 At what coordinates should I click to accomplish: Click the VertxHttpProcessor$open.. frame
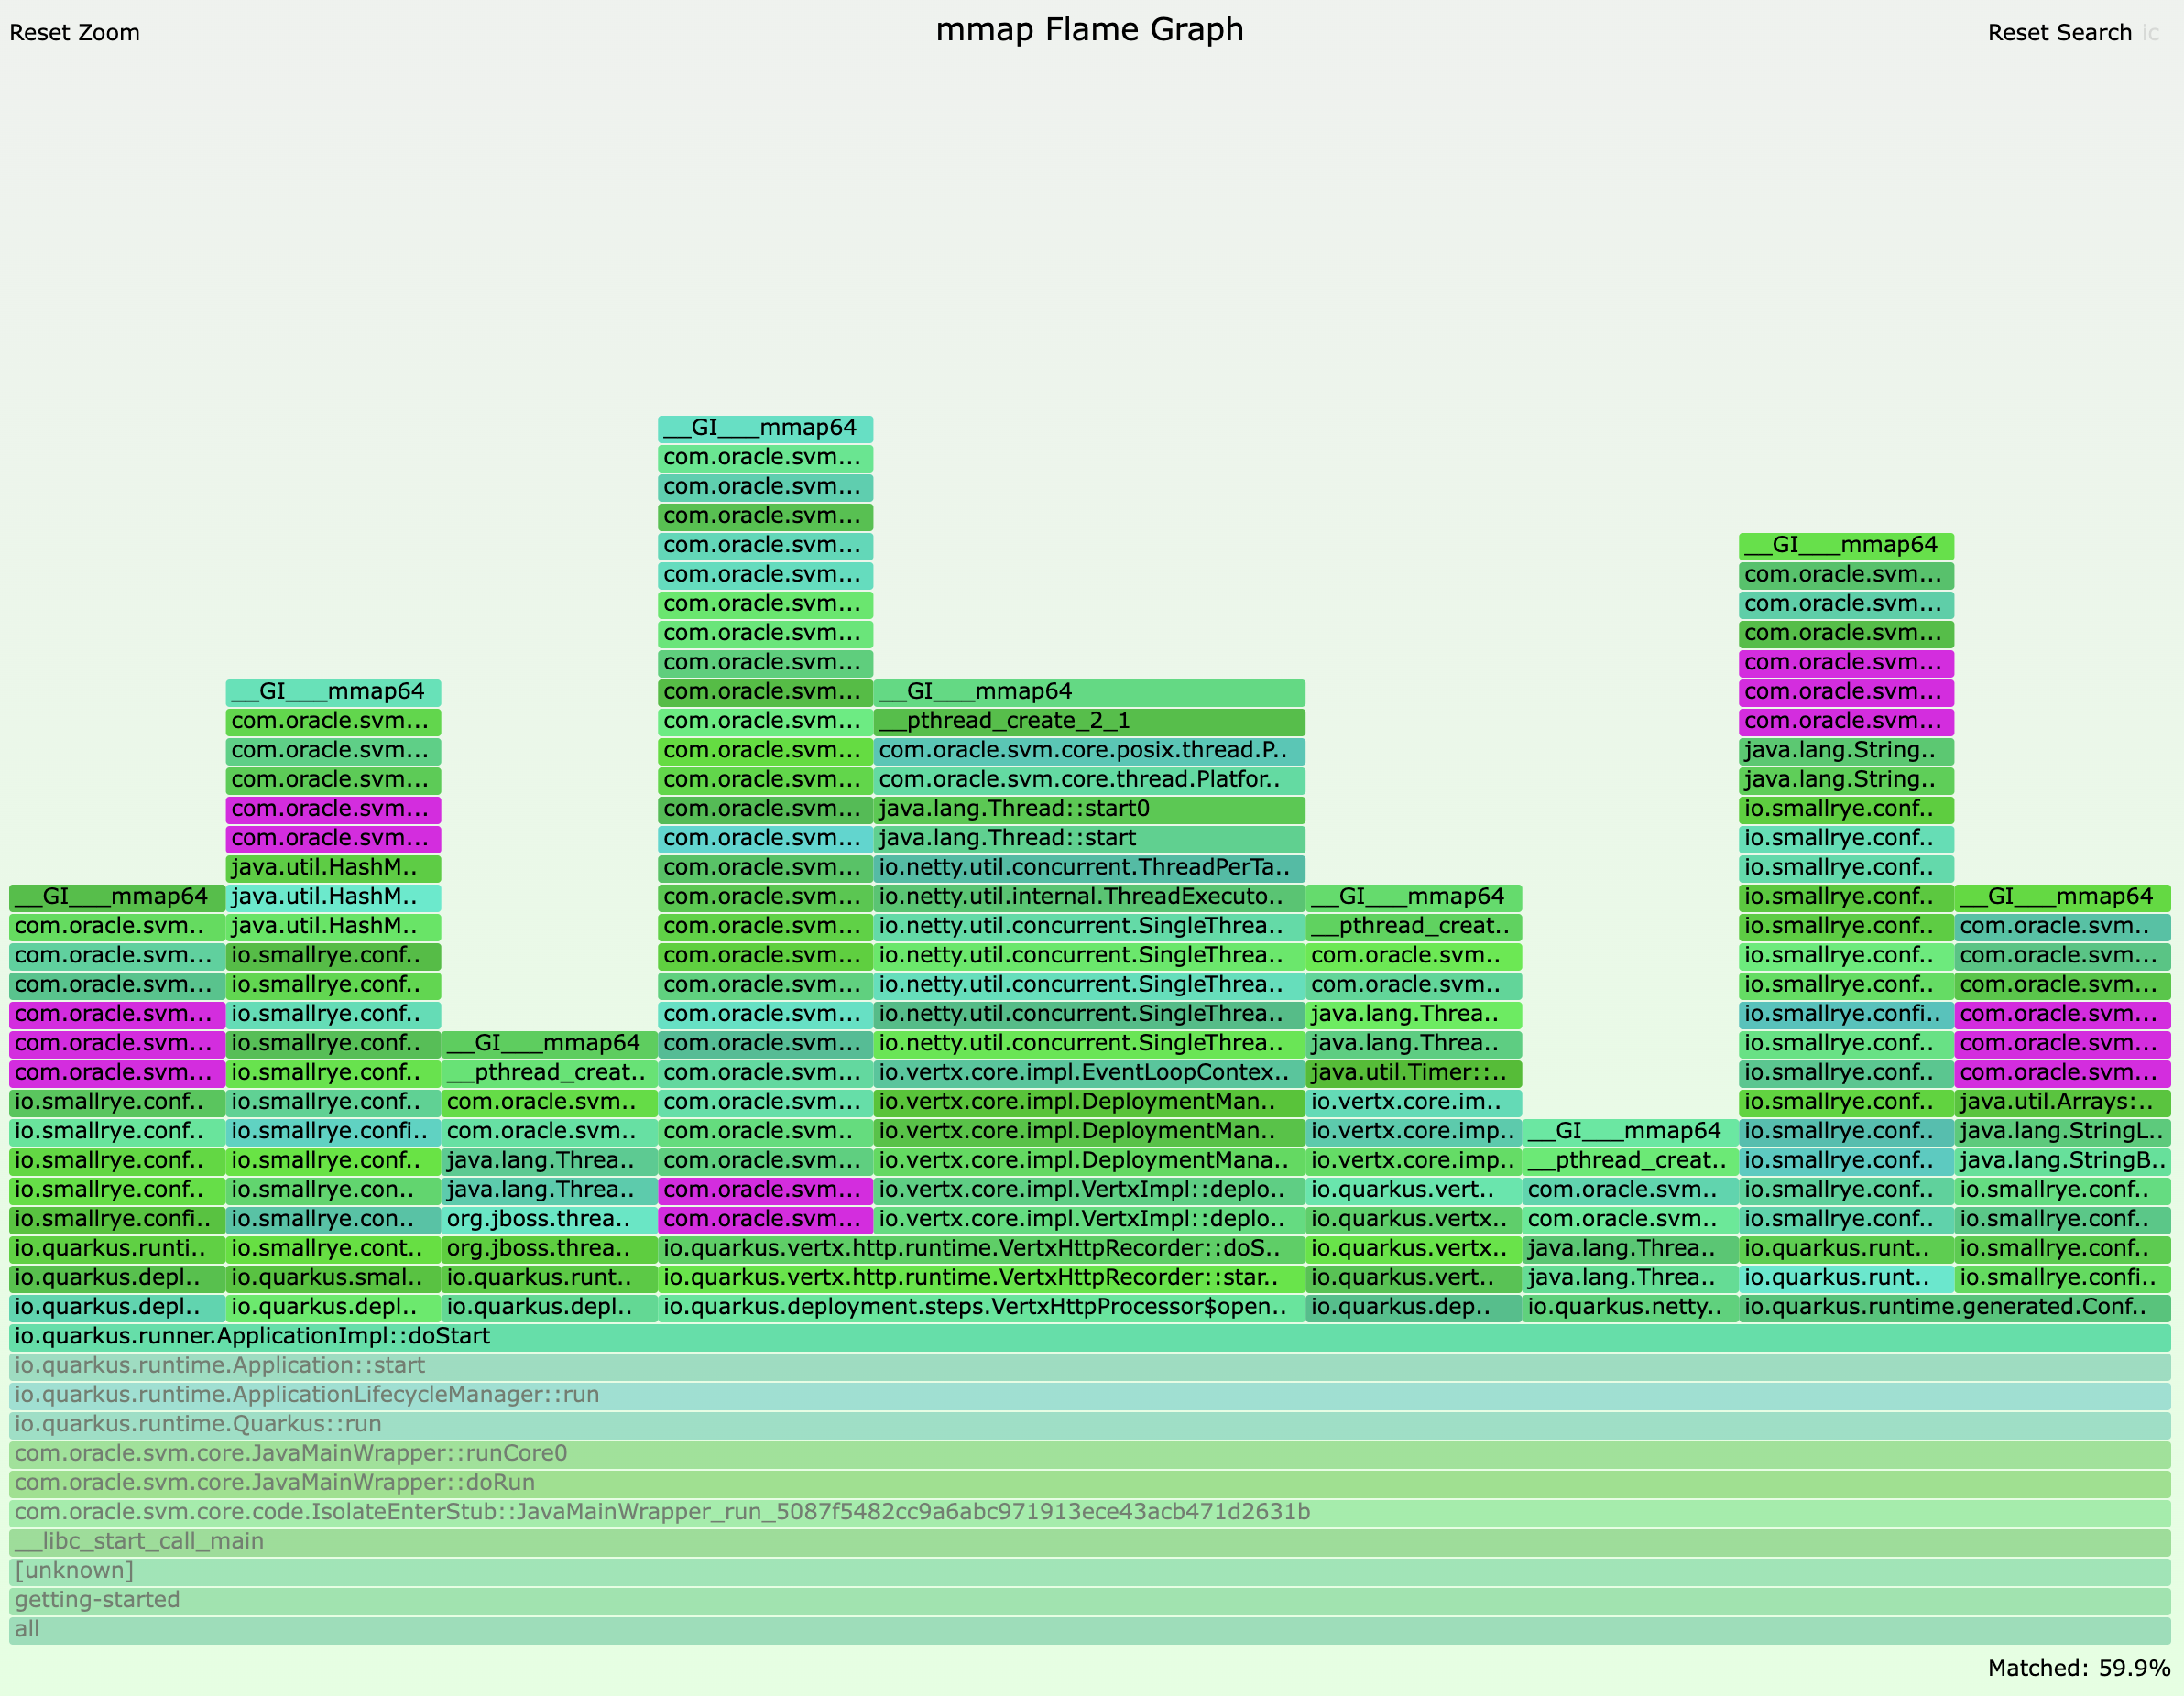pyautogui.click(x=981, y=1307)
